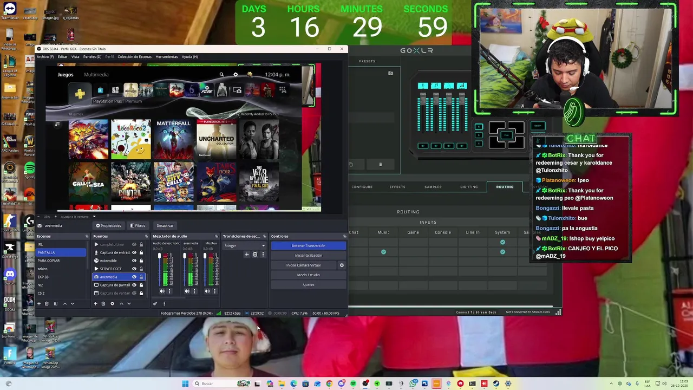Click the Desactivar button
Viewport: 693px width, 390px height.
click(165, 225)
